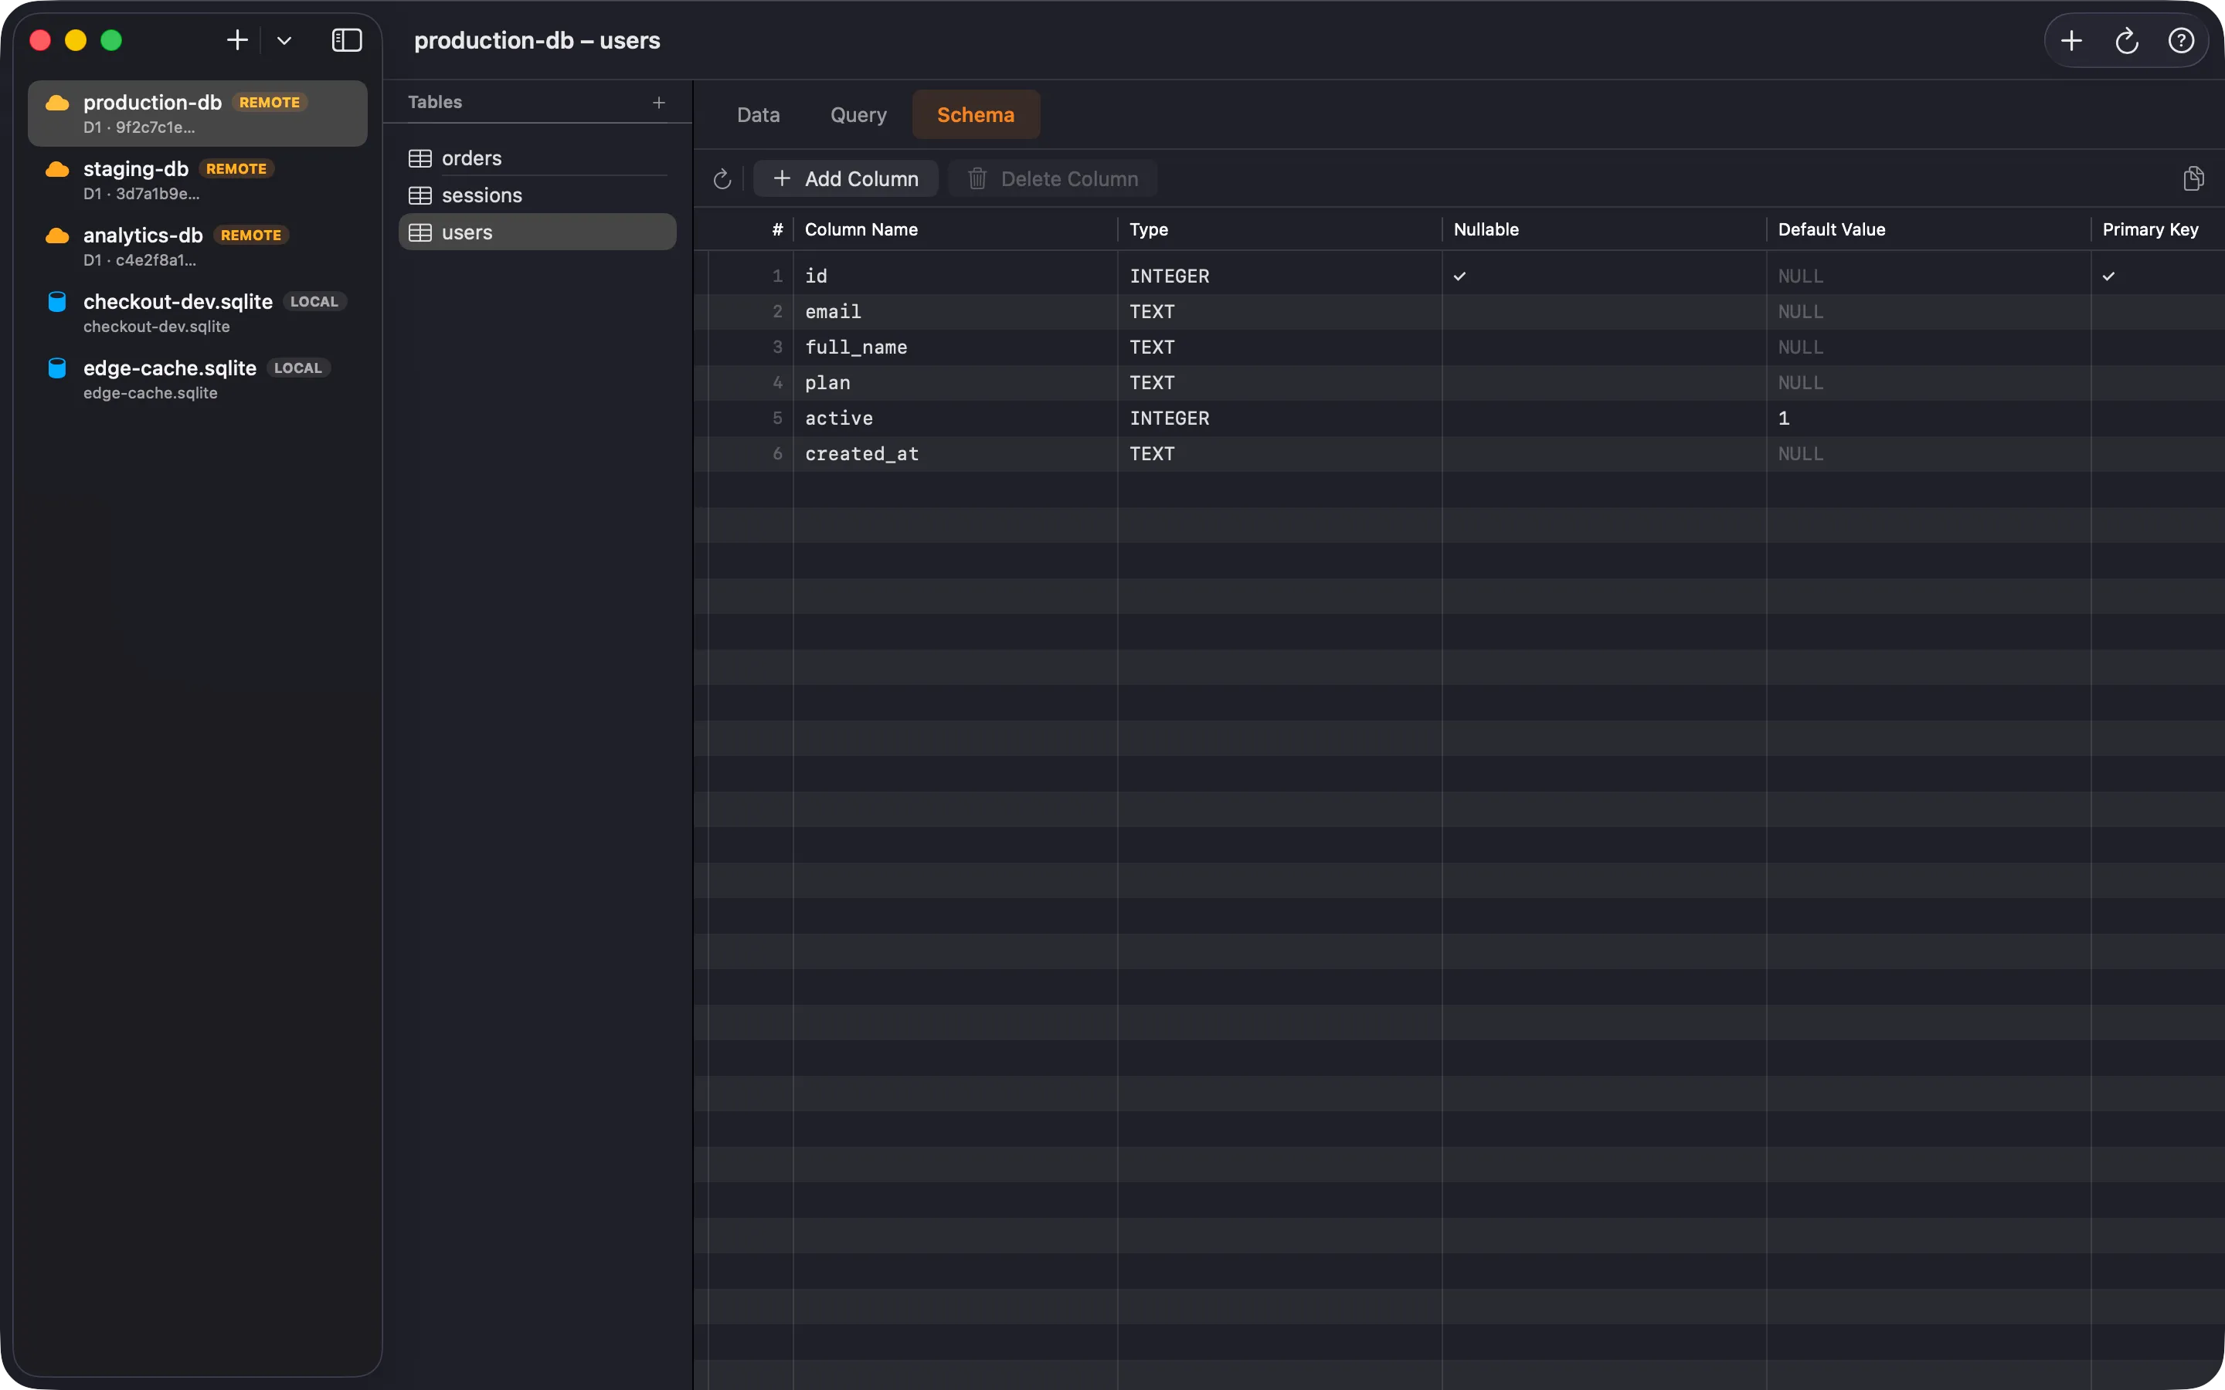Toggle the Primary Key checkmark for id row
This screenshot has width=2225, height=1390.
coord(2108,276)
